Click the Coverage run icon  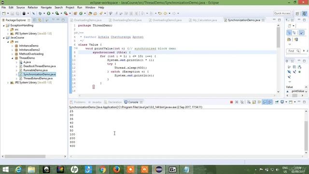coord(57,14)
